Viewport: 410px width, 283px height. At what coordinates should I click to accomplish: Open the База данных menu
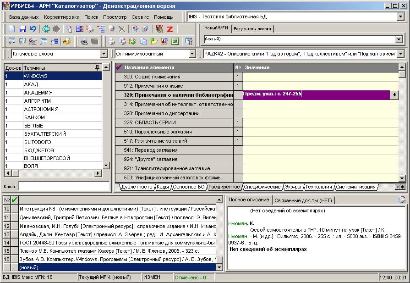click(x=24, y=17)
